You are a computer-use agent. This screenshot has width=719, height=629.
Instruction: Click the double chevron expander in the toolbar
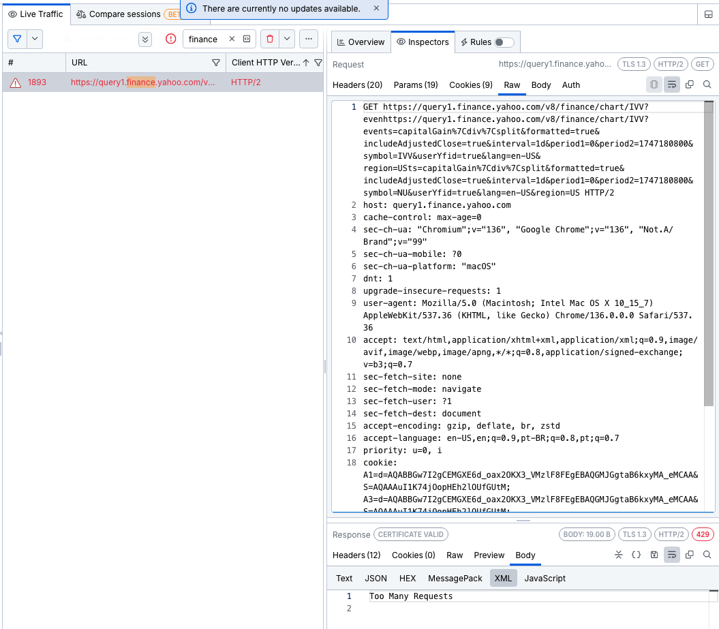(x=145, y=39)
